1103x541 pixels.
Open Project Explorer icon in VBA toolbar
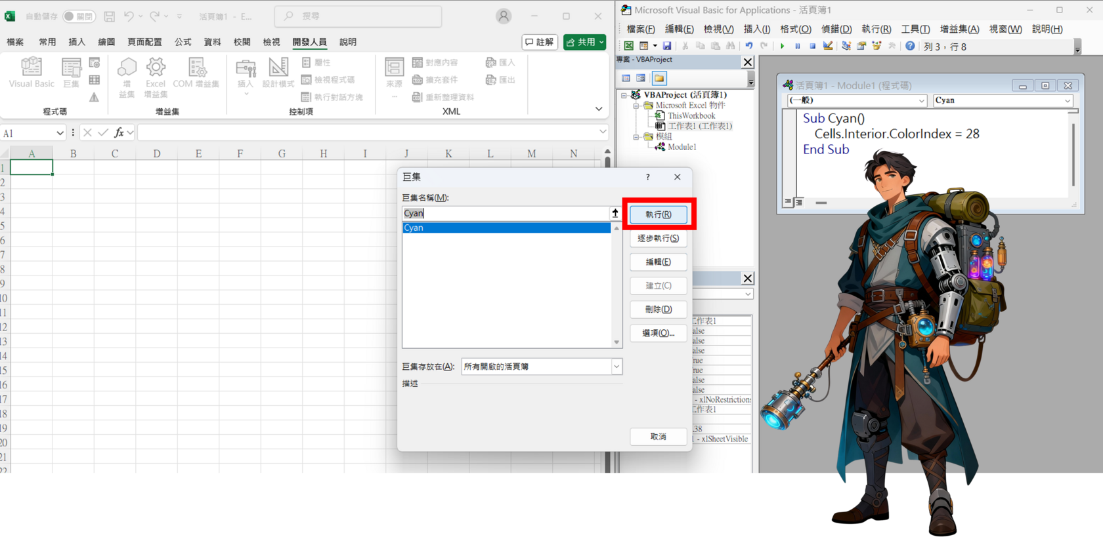pyautogui.click(x=846, y=46)
